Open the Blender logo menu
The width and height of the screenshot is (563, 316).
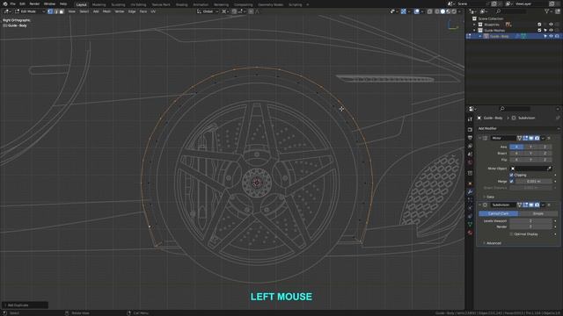(x=4, y=4)
